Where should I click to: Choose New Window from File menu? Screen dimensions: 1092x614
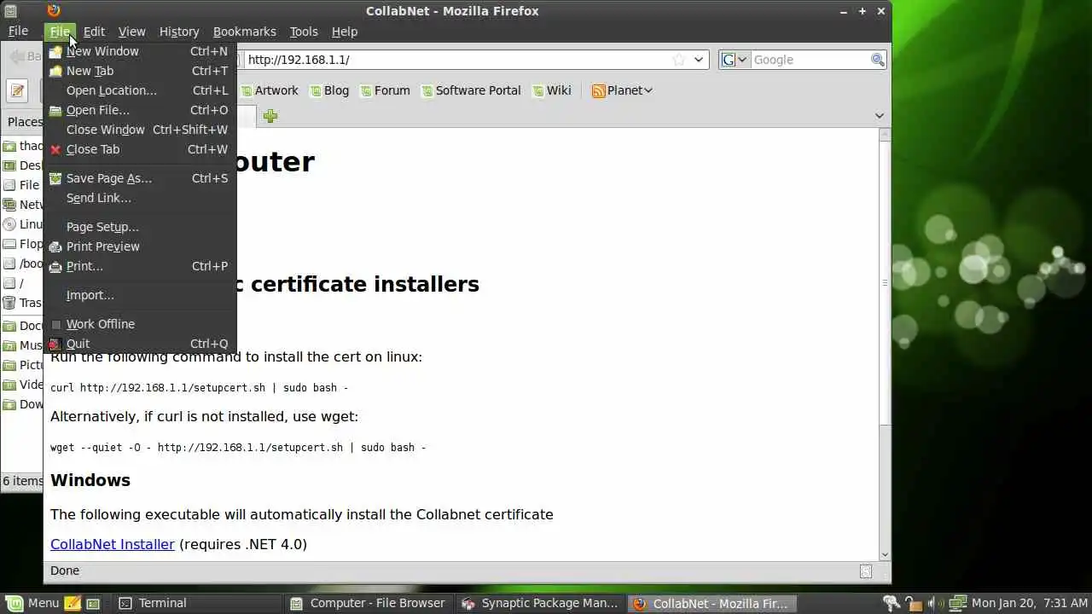(x=140, y=51)
